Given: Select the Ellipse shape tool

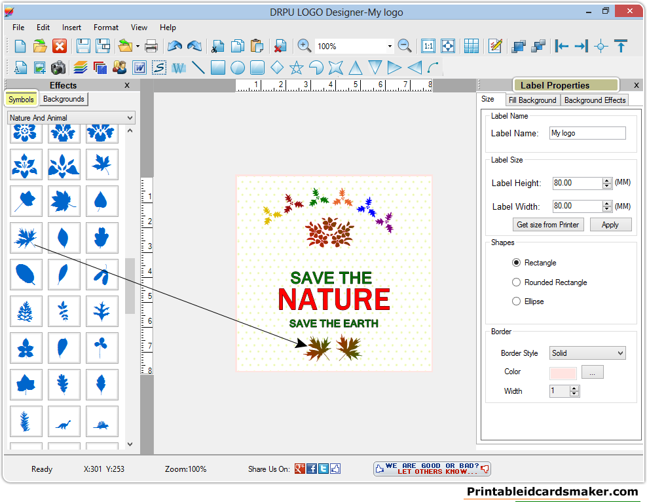Looking at the screenshot, I should point(237,68).
